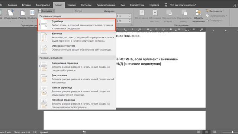This screenshot has width=238, height=134.
Task: Expand the Колонки dropdown arrow
Action: point(32,21)
